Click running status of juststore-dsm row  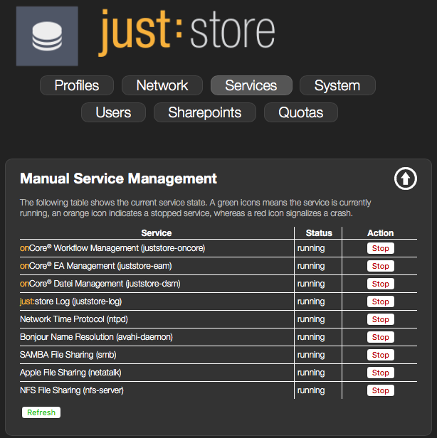[x=311, y=284]
